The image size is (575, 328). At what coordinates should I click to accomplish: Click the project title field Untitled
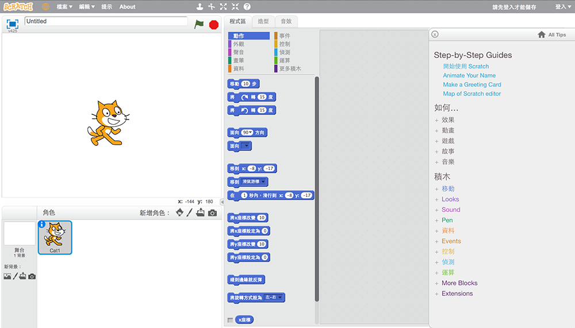(106, 21)
